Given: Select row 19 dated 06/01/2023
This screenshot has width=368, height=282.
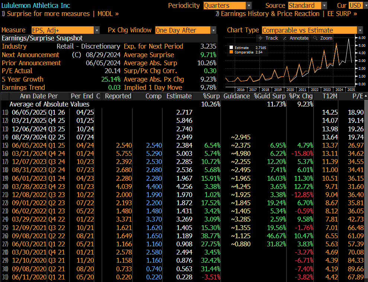Looking at the screenshot, I should pos(183,178).
